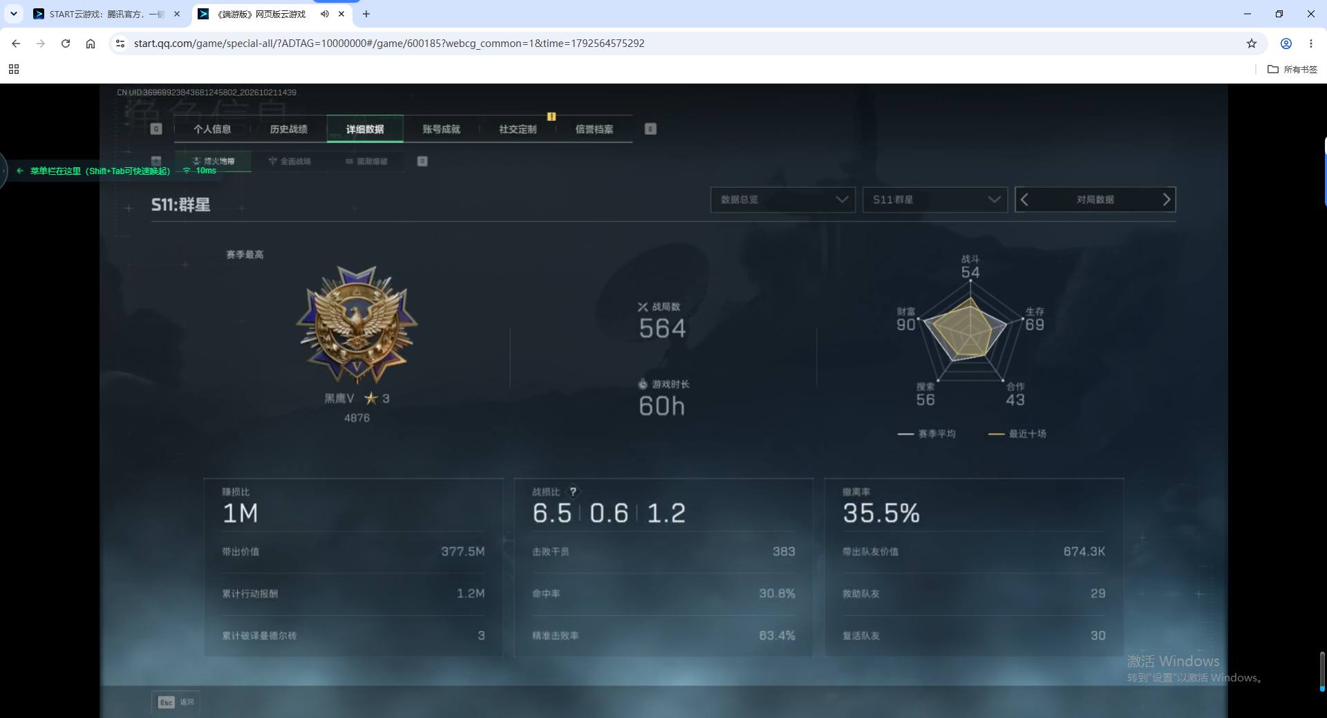Image resolution: width=1327 pixels, height=718 pixels.
Task: Select 烽火地带 mode sub-tab
Action: coord(213,161)
